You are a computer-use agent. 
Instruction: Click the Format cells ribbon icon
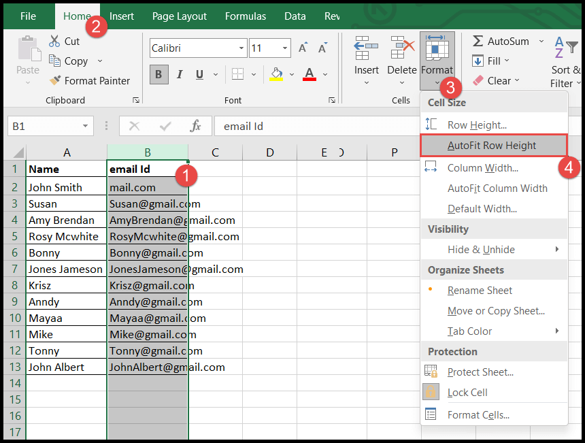(437, 48)
